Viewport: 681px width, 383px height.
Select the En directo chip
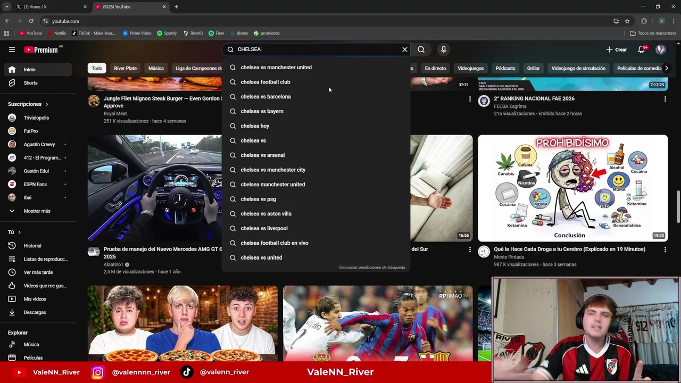click(x=435, y=68)
